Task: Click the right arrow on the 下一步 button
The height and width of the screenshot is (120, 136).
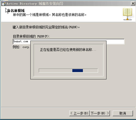Action: pyautogui.click(x=108, y=113)
